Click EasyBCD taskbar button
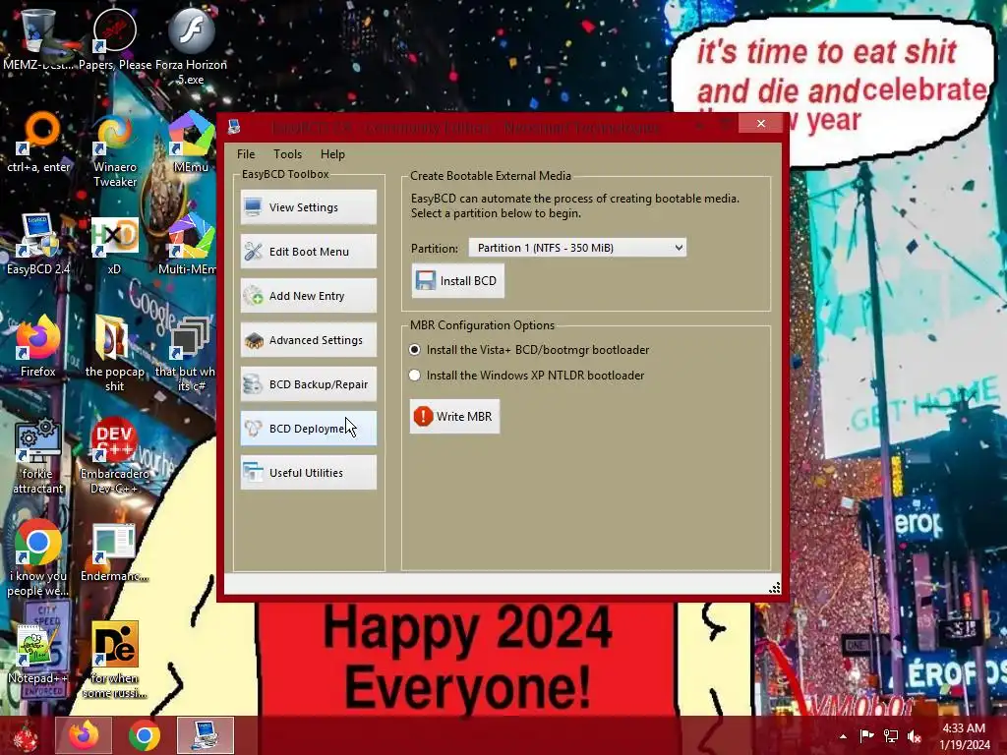The height and width of the screenshot is (755, 1007). [x=206, y=735]
